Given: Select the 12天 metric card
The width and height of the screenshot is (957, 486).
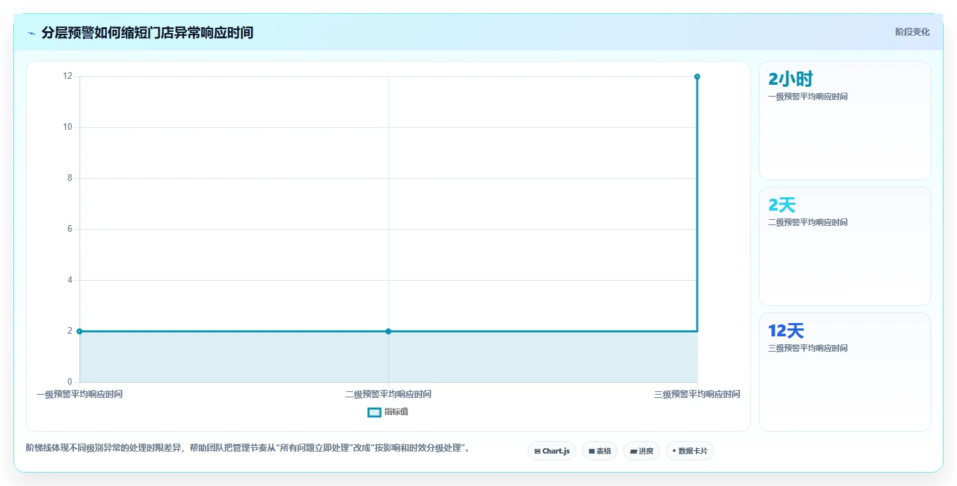Looking at the screenshot, I should (x=845, y=372).
